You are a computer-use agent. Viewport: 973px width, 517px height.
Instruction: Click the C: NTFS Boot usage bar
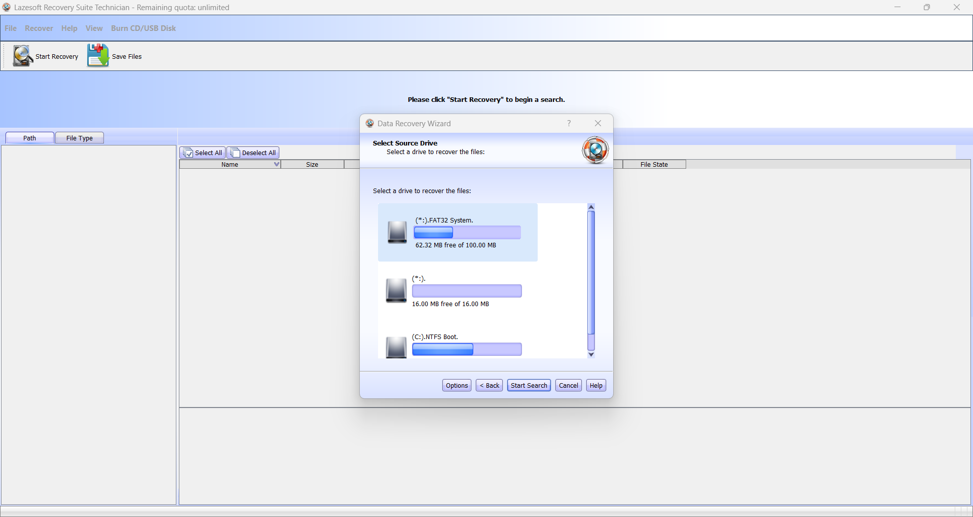click(467, 349)
